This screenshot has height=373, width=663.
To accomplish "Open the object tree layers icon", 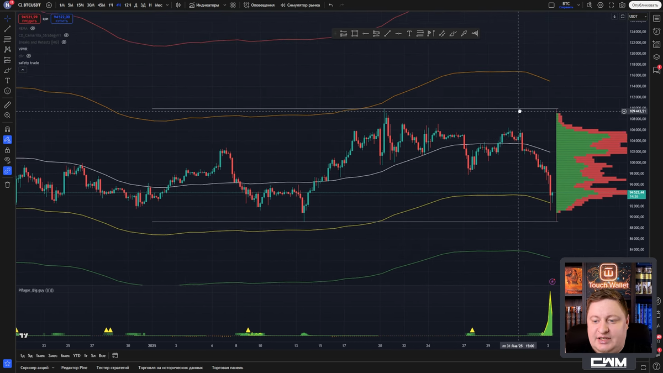I will (x=657, y=56).
